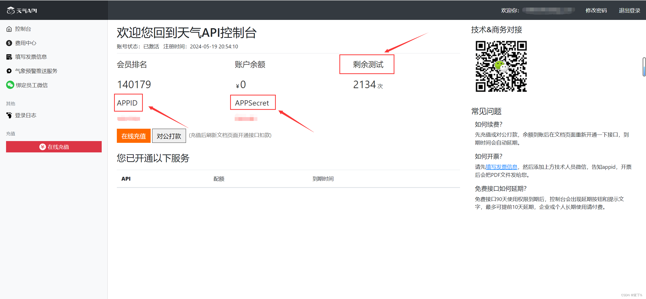Click the green WeChat icon in sidebar
The image size is (646, 299).
(10, 85)
